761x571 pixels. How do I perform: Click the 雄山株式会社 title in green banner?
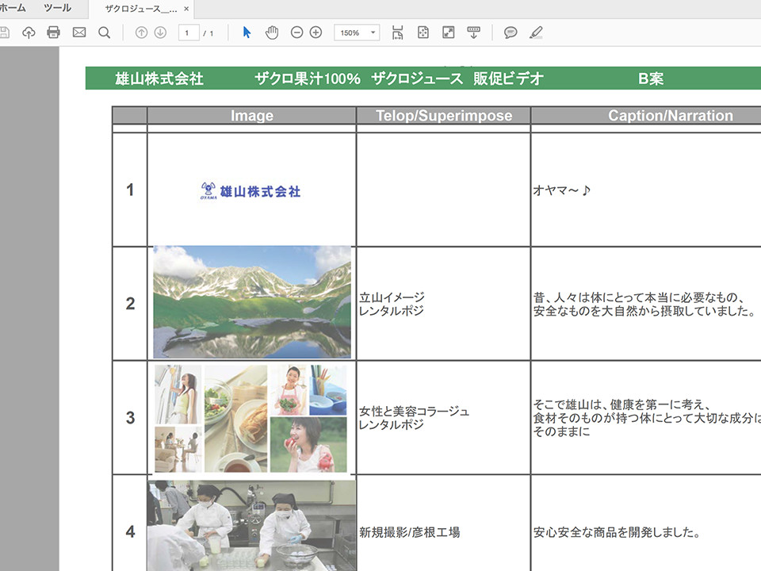[x=159, y=79]
